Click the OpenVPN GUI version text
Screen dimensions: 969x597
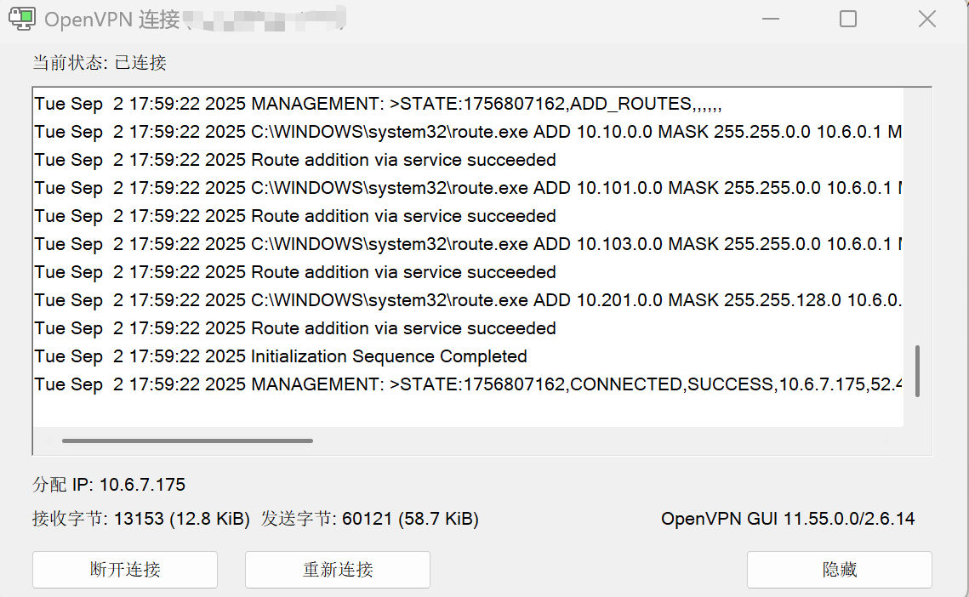click(x=787, y=519)
